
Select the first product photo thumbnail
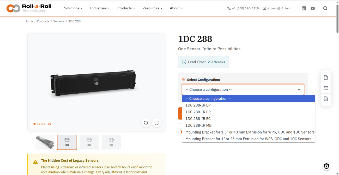click(45, 142)
